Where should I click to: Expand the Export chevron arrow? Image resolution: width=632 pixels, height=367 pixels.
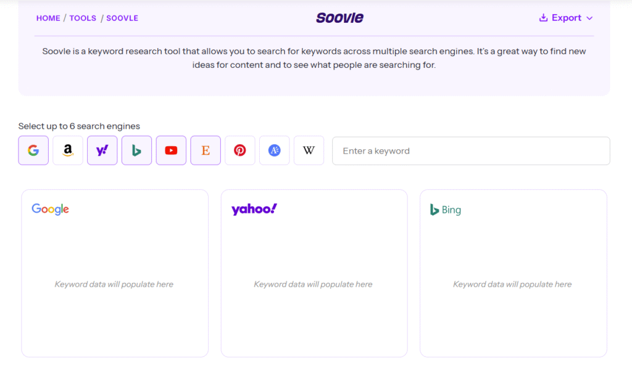click(x=589, y=19)
